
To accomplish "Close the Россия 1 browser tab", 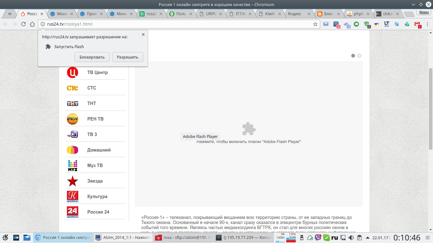I will click(x=42, y=14).
